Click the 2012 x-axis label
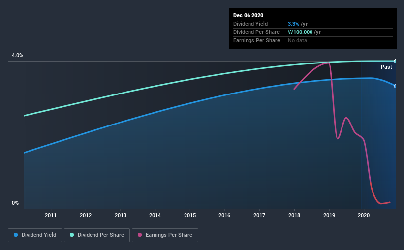Image resolution: width=404 pixels, height=250 pixels. click(x=86, y=215)
